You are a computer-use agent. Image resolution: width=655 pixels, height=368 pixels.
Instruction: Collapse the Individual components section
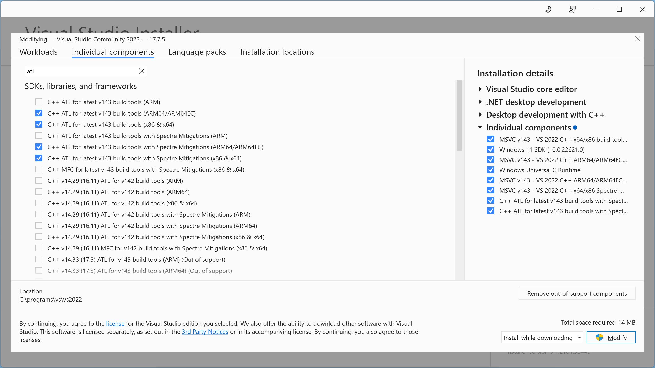(x=480, y=128)
